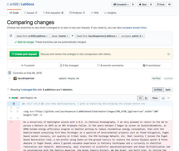Click the 1 changed file link
Screen dimensions: 179x151
click(x=29, y=89)
